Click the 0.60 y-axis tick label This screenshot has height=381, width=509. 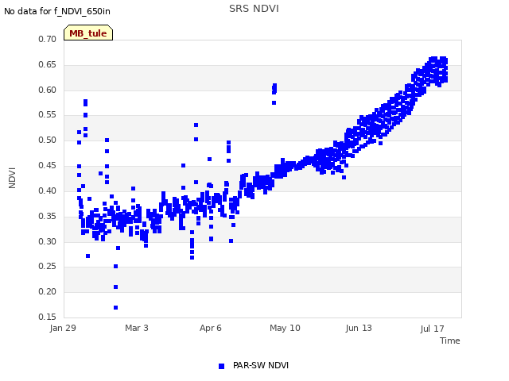click(x=48, y=90)
